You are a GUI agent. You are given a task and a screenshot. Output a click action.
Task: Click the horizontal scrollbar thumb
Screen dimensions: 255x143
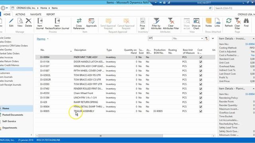click(100, 136)
